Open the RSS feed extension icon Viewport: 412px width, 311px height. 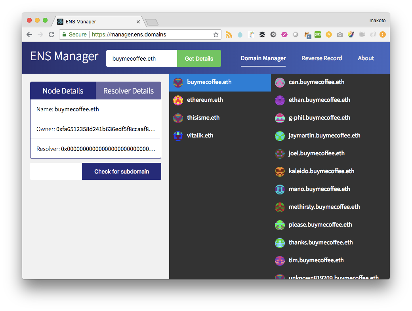click(229, 34)
